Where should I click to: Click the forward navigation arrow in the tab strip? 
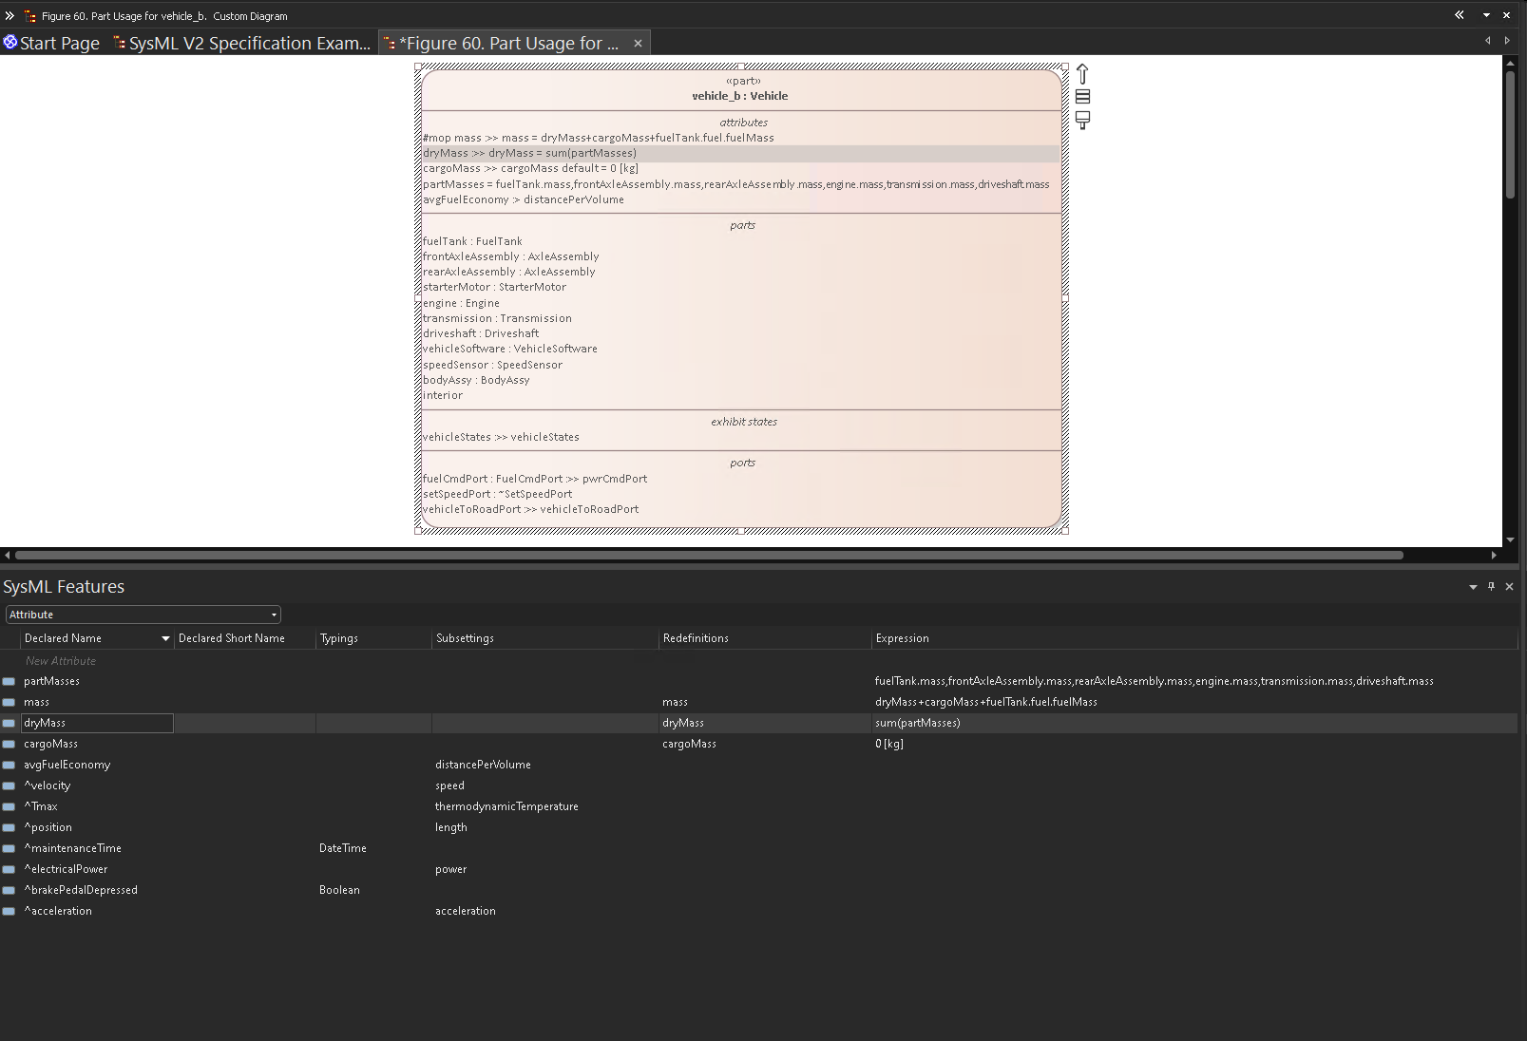1508,41
